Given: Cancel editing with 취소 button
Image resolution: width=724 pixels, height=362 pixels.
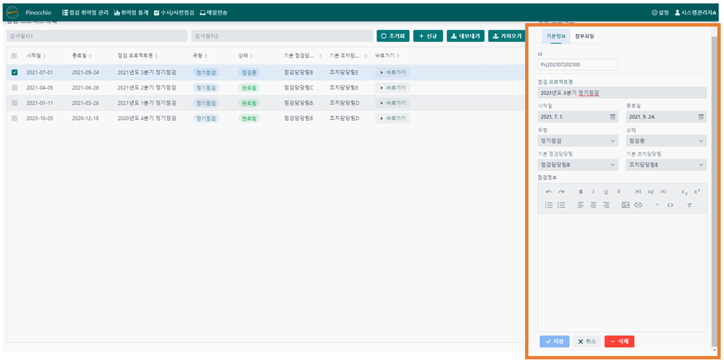Looking at the screenshot, I should pos(587,341).
